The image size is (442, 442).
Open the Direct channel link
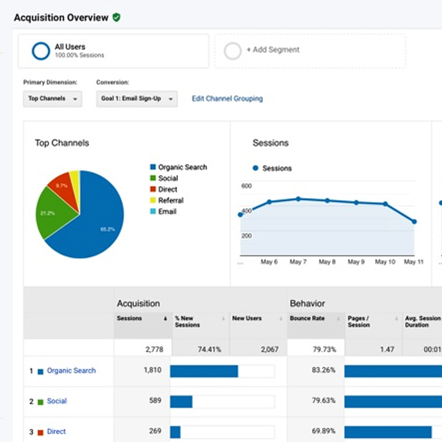click(x=57, y=431)
